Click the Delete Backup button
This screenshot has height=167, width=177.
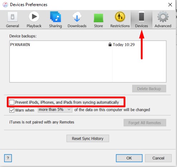coord(149,89)
